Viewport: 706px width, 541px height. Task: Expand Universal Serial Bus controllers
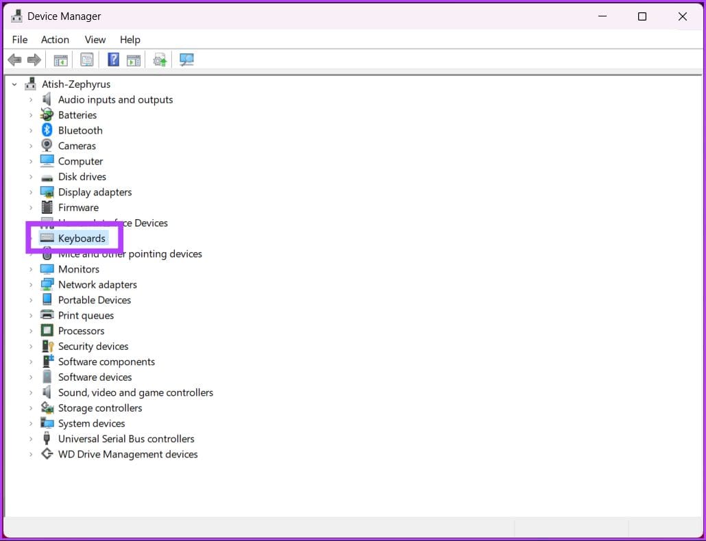click(31, 439)
